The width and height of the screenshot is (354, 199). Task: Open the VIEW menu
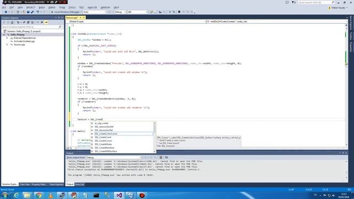click(20, 7)
